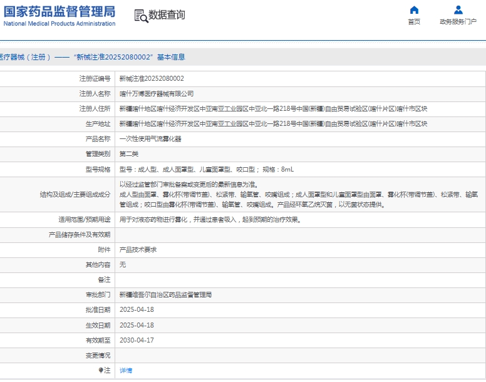Select the 注册人住所 row label
The height and width of the screenshot is (382, 486).
tap(95, 109)
